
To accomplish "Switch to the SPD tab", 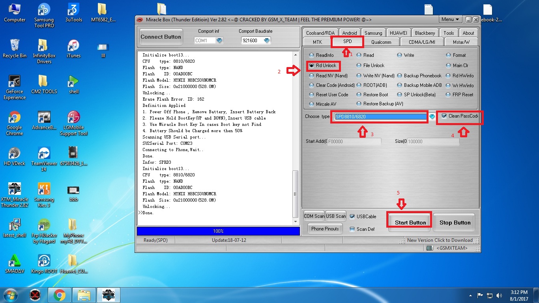I will coord(347,41).
